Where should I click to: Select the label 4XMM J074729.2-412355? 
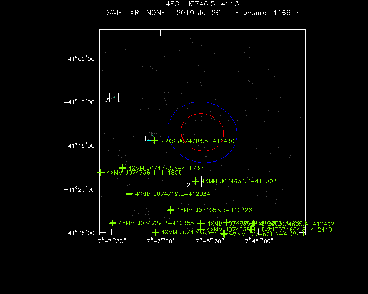(x=156, y=223)
